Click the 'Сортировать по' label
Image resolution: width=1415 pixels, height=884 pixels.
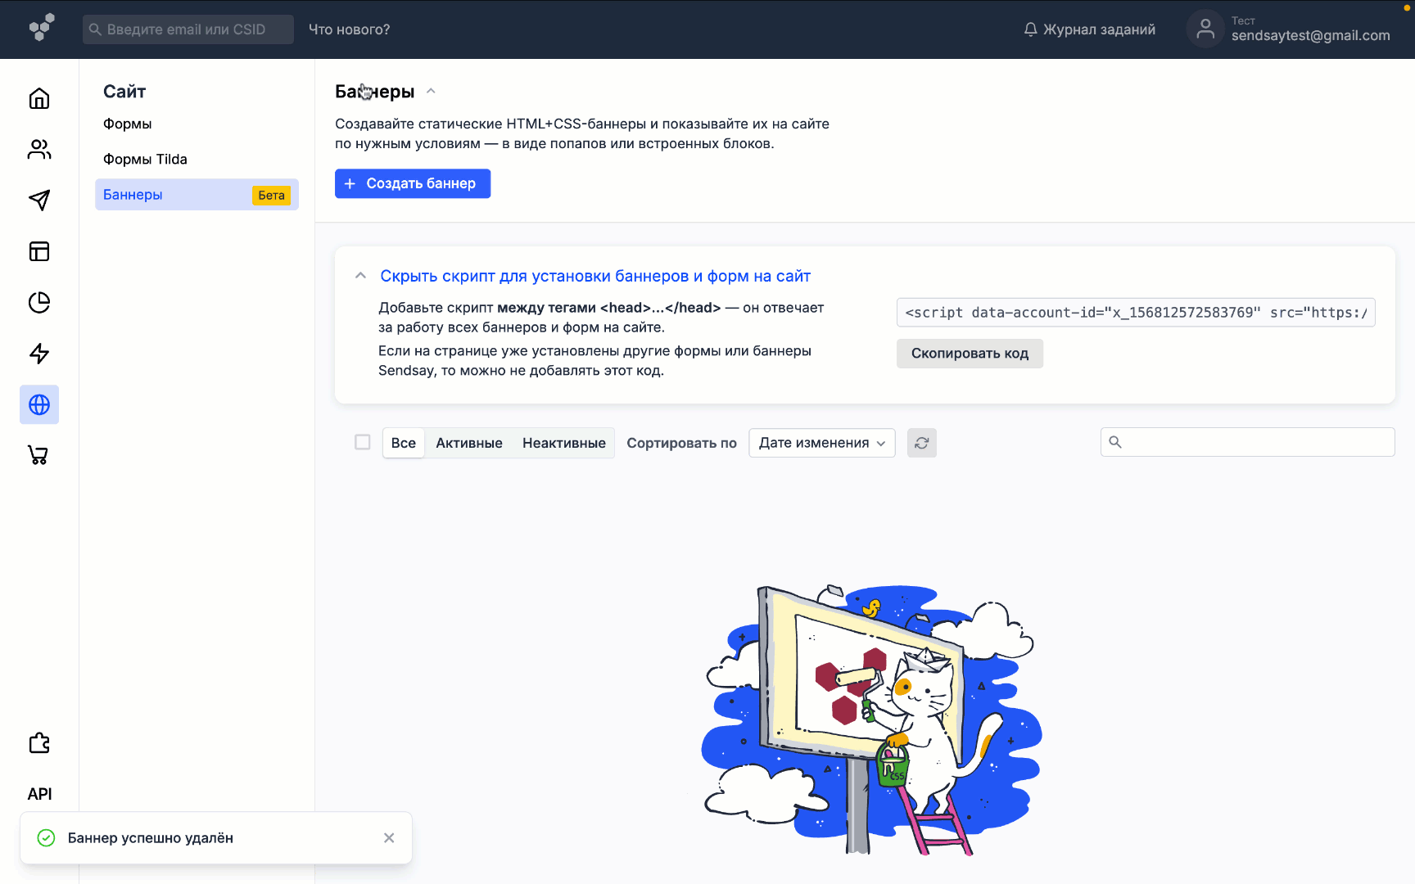(x=682, y=443)
